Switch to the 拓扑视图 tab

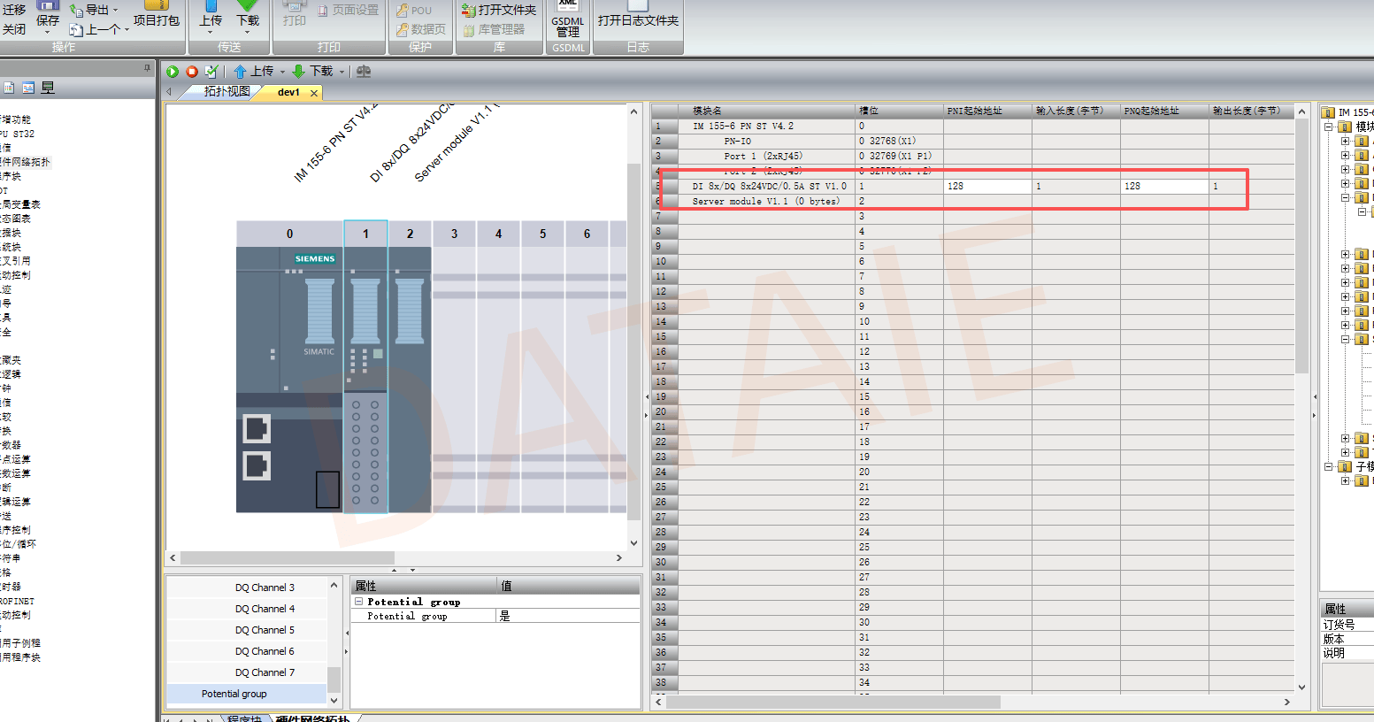click(x=226, y=91)
